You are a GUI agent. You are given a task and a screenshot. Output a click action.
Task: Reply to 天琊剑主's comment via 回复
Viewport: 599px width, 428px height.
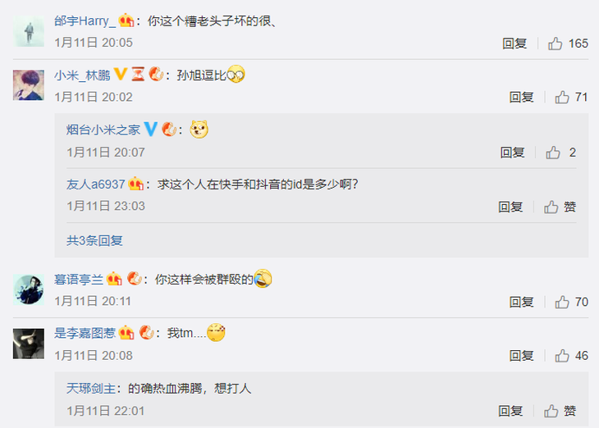(x=510, y=411)
